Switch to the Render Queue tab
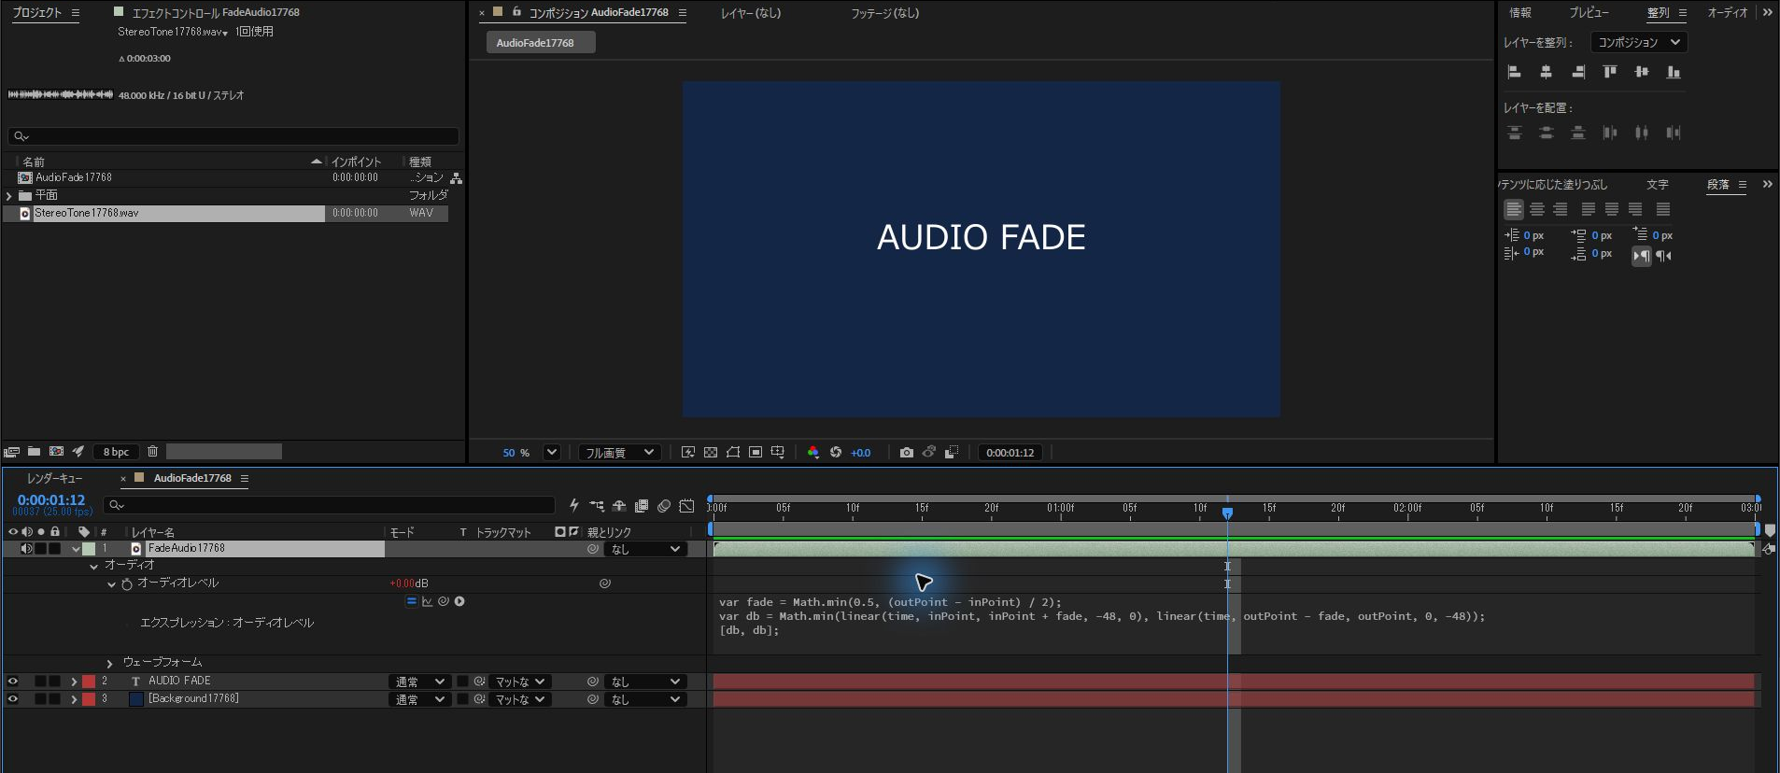 click(55, 478)
